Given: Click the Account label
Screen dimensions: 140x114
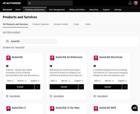Looking at the screenshot, I should [7, 10].
